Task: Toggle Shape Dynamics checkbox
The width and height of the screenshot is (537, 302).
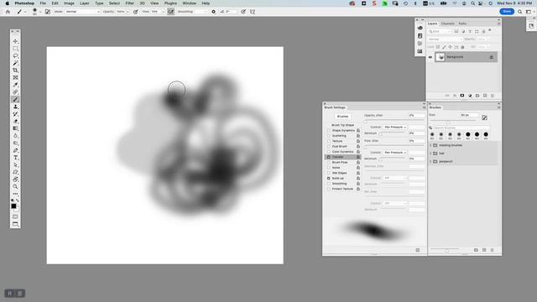Action: (x=328, y=131)
